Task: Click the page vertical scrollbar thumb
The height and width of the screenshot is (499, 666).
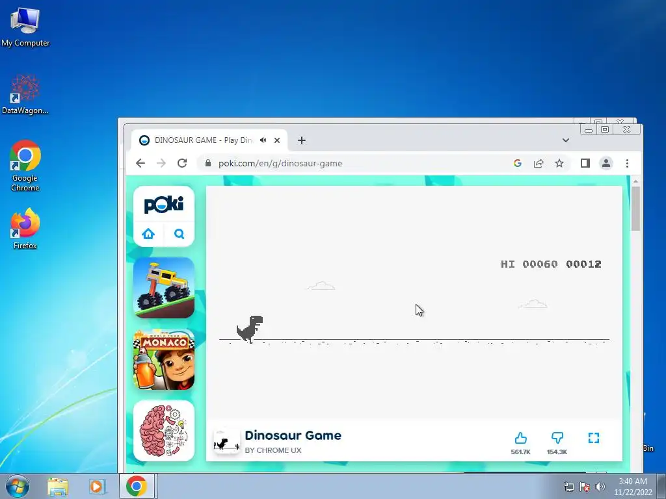Action: coord(635,209)
